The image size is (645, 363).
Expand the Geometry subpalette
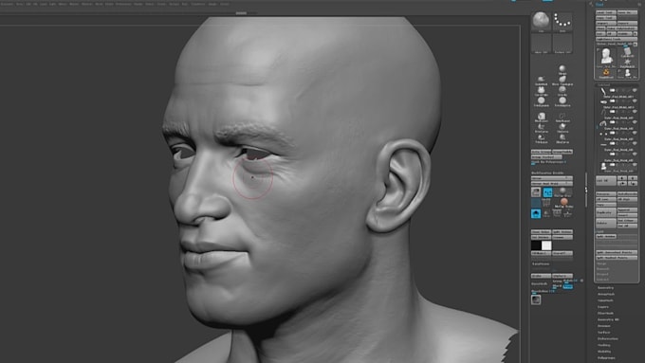point(605,288)
